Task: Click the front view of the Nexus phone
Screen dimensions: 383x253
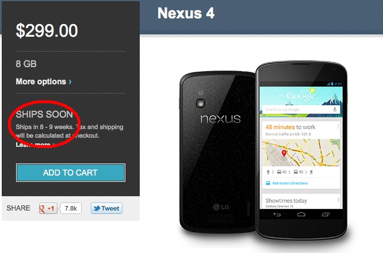Action: point(301,150)
